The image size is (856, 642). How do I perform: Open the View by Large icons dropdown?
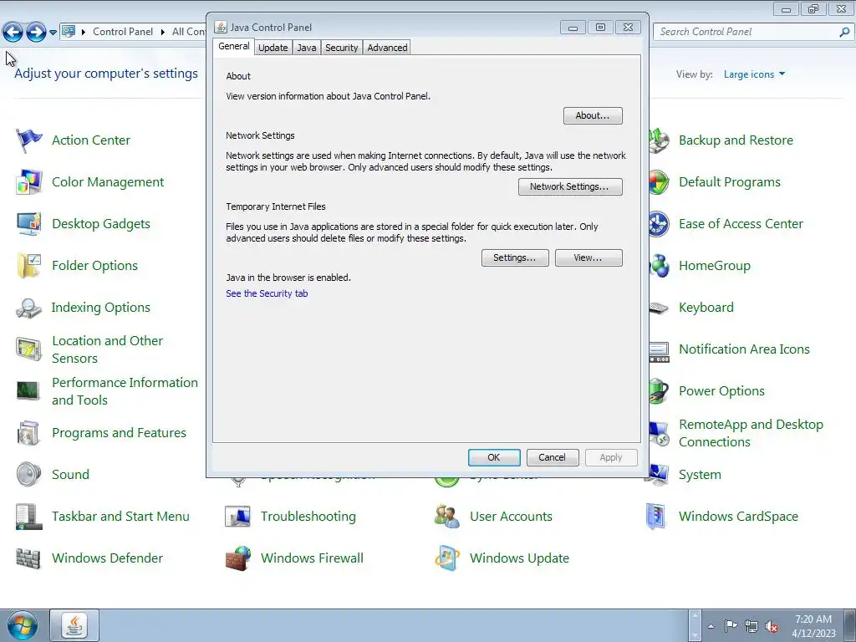click(x=754, y=74)
